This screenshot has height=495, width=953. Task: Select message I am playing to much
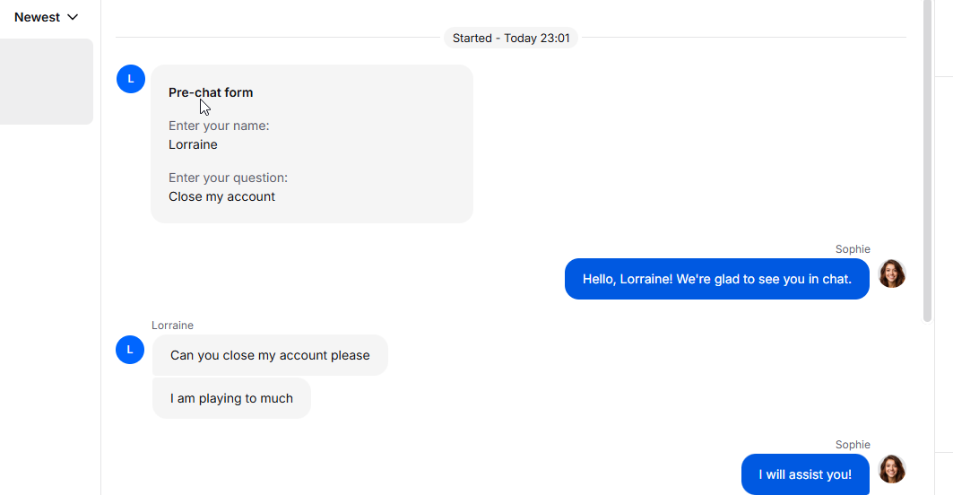231,398
